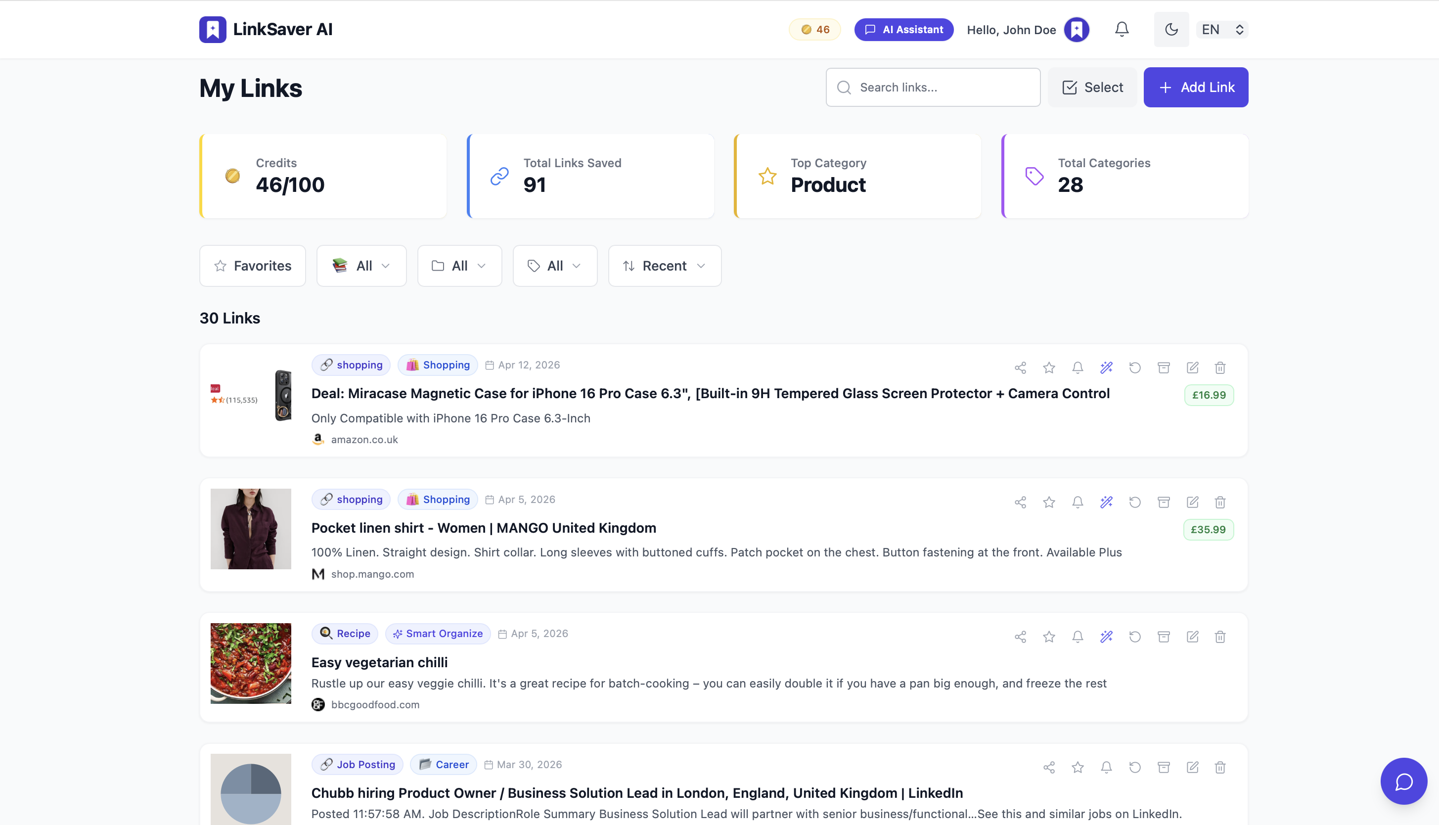The height and width of the screenshot is (825, 1439).
Task: Delete the Pocket linen shirt link
Action: [1220, 502]
